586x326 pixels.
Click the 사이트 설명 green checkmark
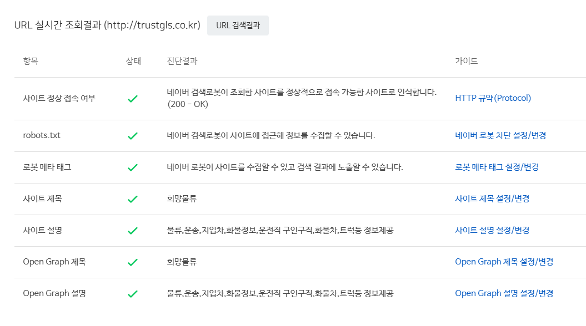click(133, 230)
